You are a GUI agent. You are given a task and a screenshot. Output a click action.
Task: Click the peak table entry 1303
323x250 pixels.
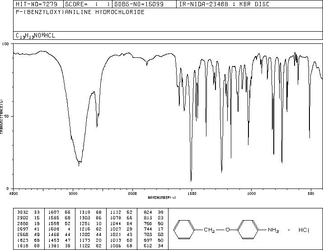pos(84,218)
